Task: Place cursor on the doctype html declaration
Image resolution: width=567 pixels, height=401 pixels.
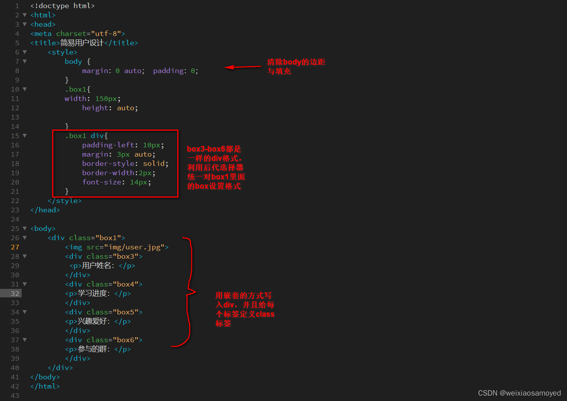Action: (x=63, y=6)
